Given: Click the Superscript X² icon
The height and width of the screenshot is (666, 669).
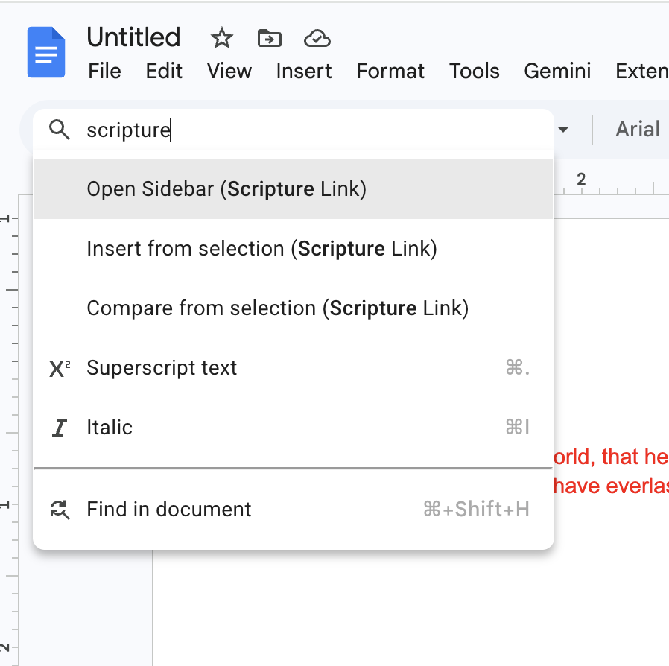Looking at the screenshot, I should point(60,368).
